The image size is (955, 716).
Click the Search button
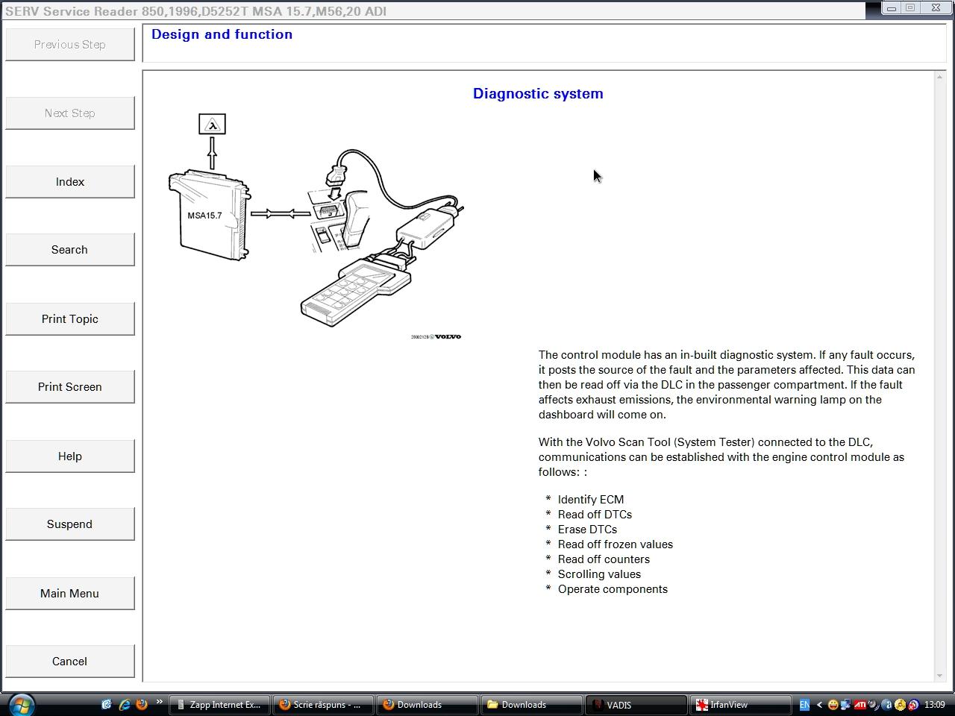[x=69, y=250]
